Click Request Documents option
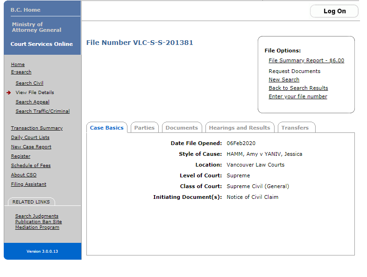The height and width of the screenshot is (277, 367). pos(295,71)
